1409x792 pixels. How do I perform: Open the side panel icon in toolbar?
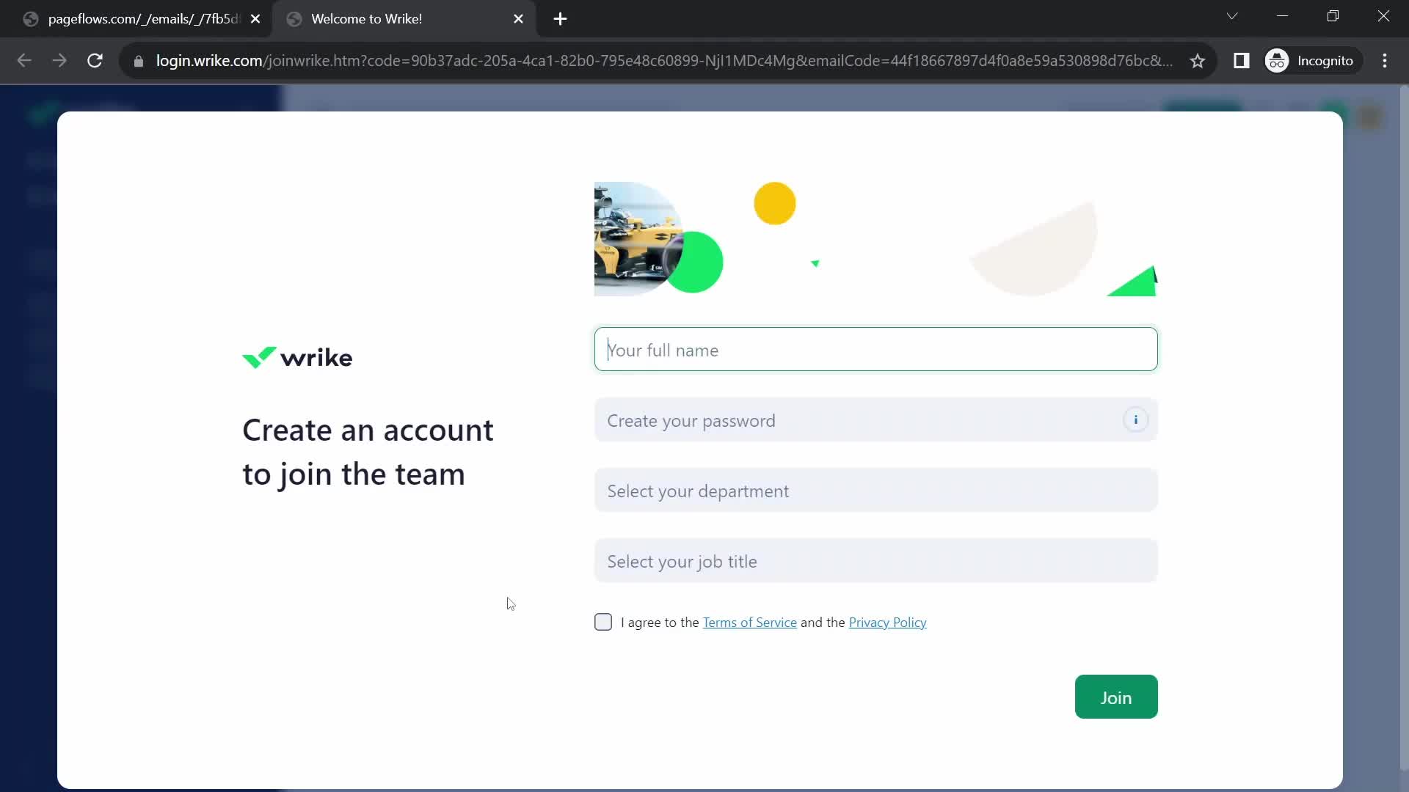coord(1242,61)
